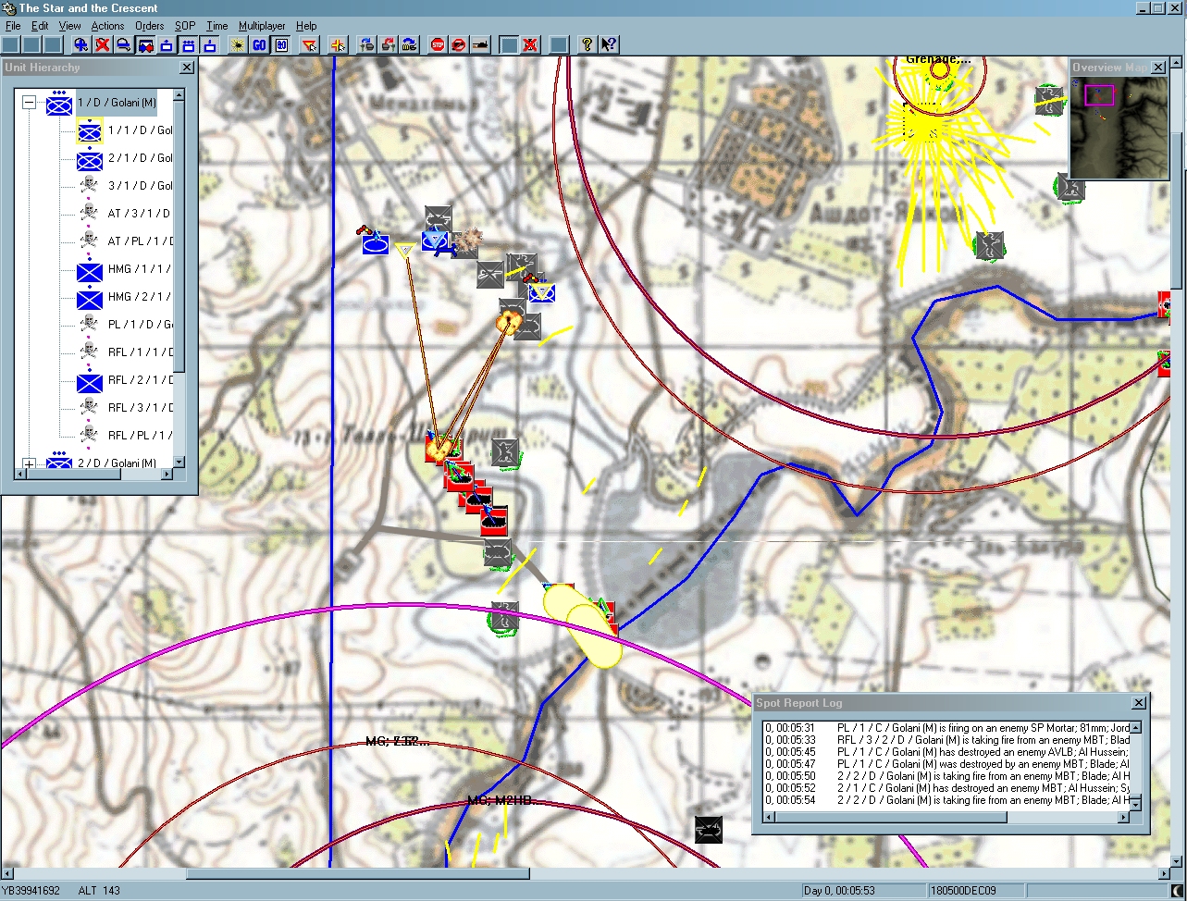Click the zoom out magnifier toolbar icon
1187x901 pixels.
123,44
